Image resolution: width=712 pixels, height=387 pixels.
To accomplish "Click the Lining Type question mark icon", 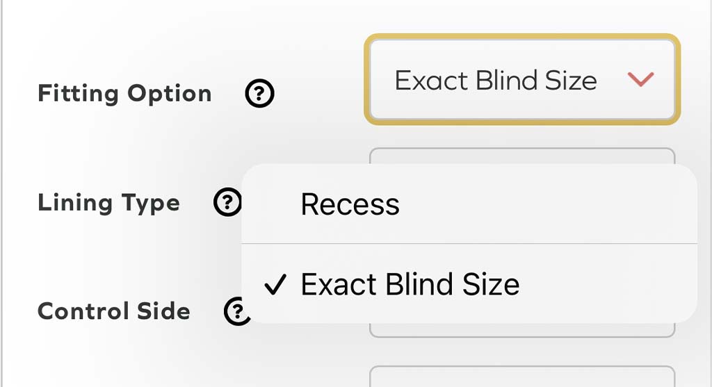I will point(227,203).
